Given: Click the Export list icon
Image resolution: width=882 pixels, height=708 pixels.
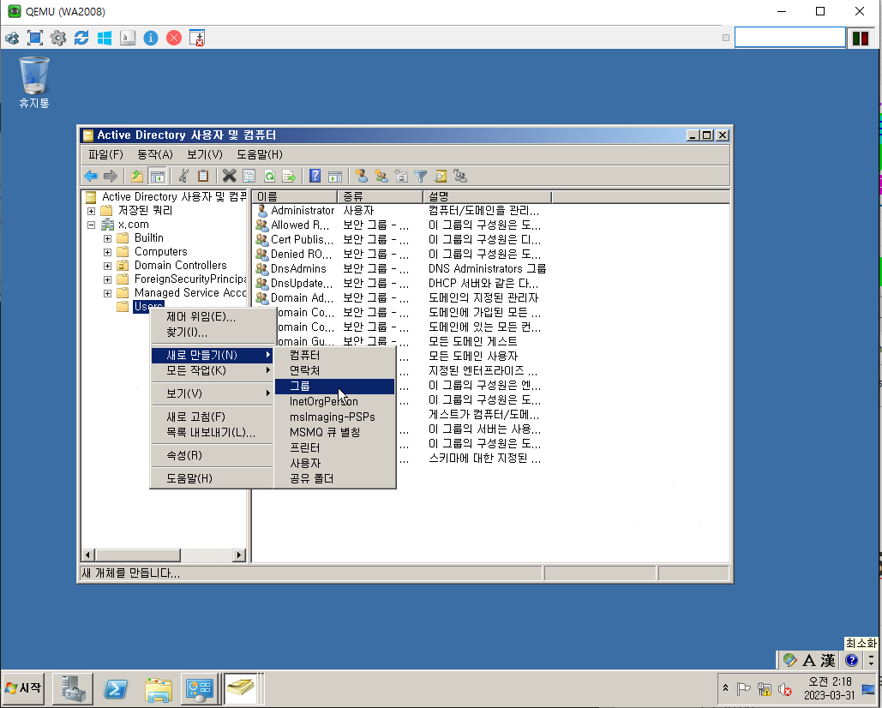Looking at the screenshot, I should click(x=289, y=176).
